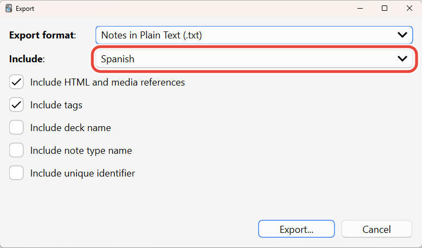Enable Include note type name checkbox
Screen dimensions: 422x248
point(16,151)
